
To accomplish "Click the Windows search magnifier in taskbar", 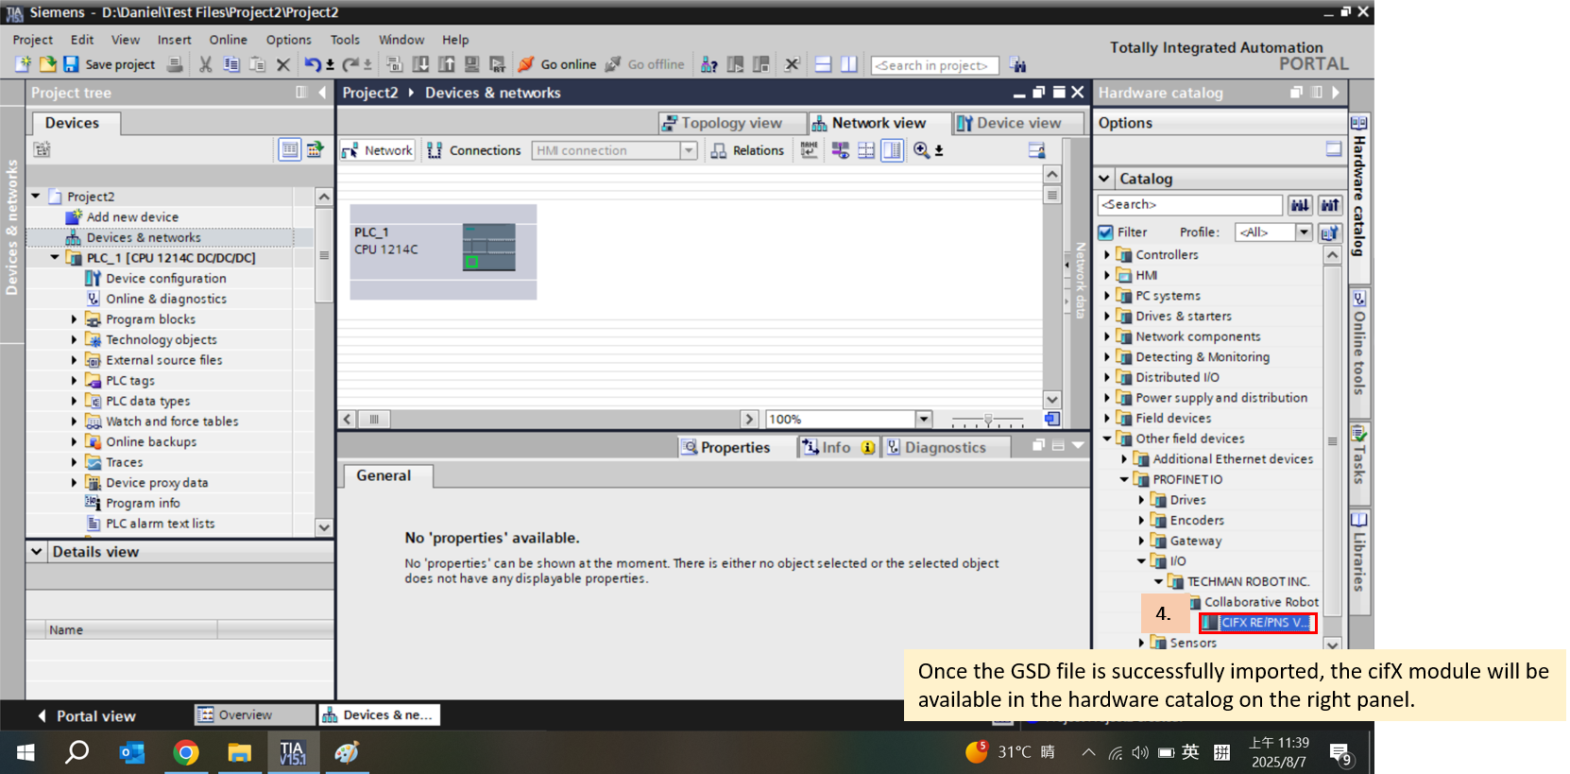I will [x=77, y=752].
